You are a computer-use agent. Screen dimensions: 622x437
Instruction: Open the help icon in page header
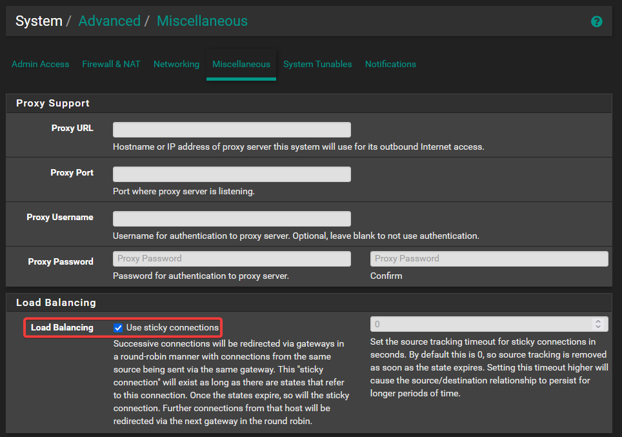pyautogui.click(x=596, y=21)
